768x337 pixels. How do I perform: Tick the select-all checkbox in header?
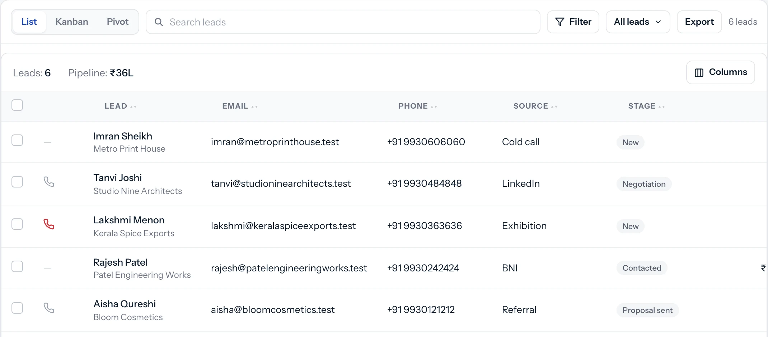click(x=17, y=105)
